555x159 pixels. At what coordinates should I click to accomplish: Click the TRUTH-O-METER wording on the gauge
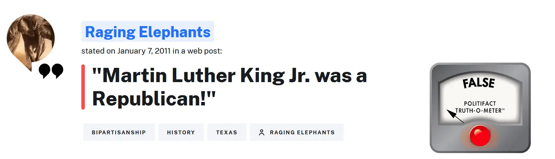coord(478,111)
